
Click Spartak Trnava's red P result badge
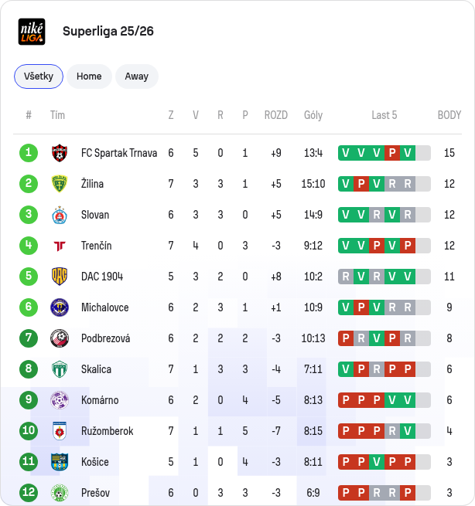[x=392, y=153]
